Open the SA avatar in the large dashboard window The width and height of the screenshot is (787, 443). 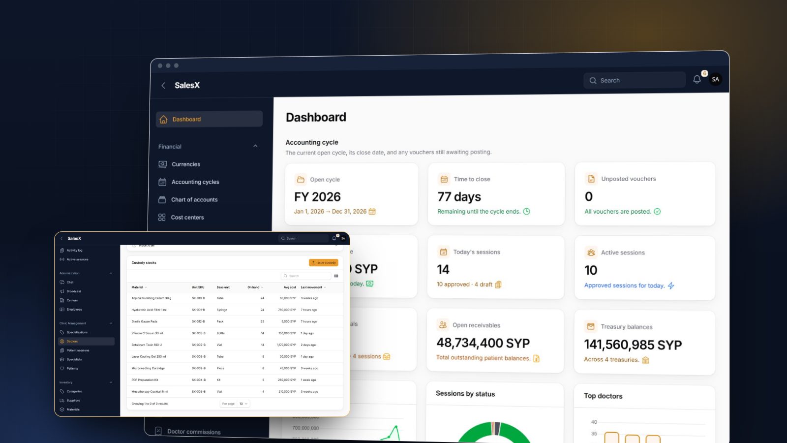click(715, 79)
